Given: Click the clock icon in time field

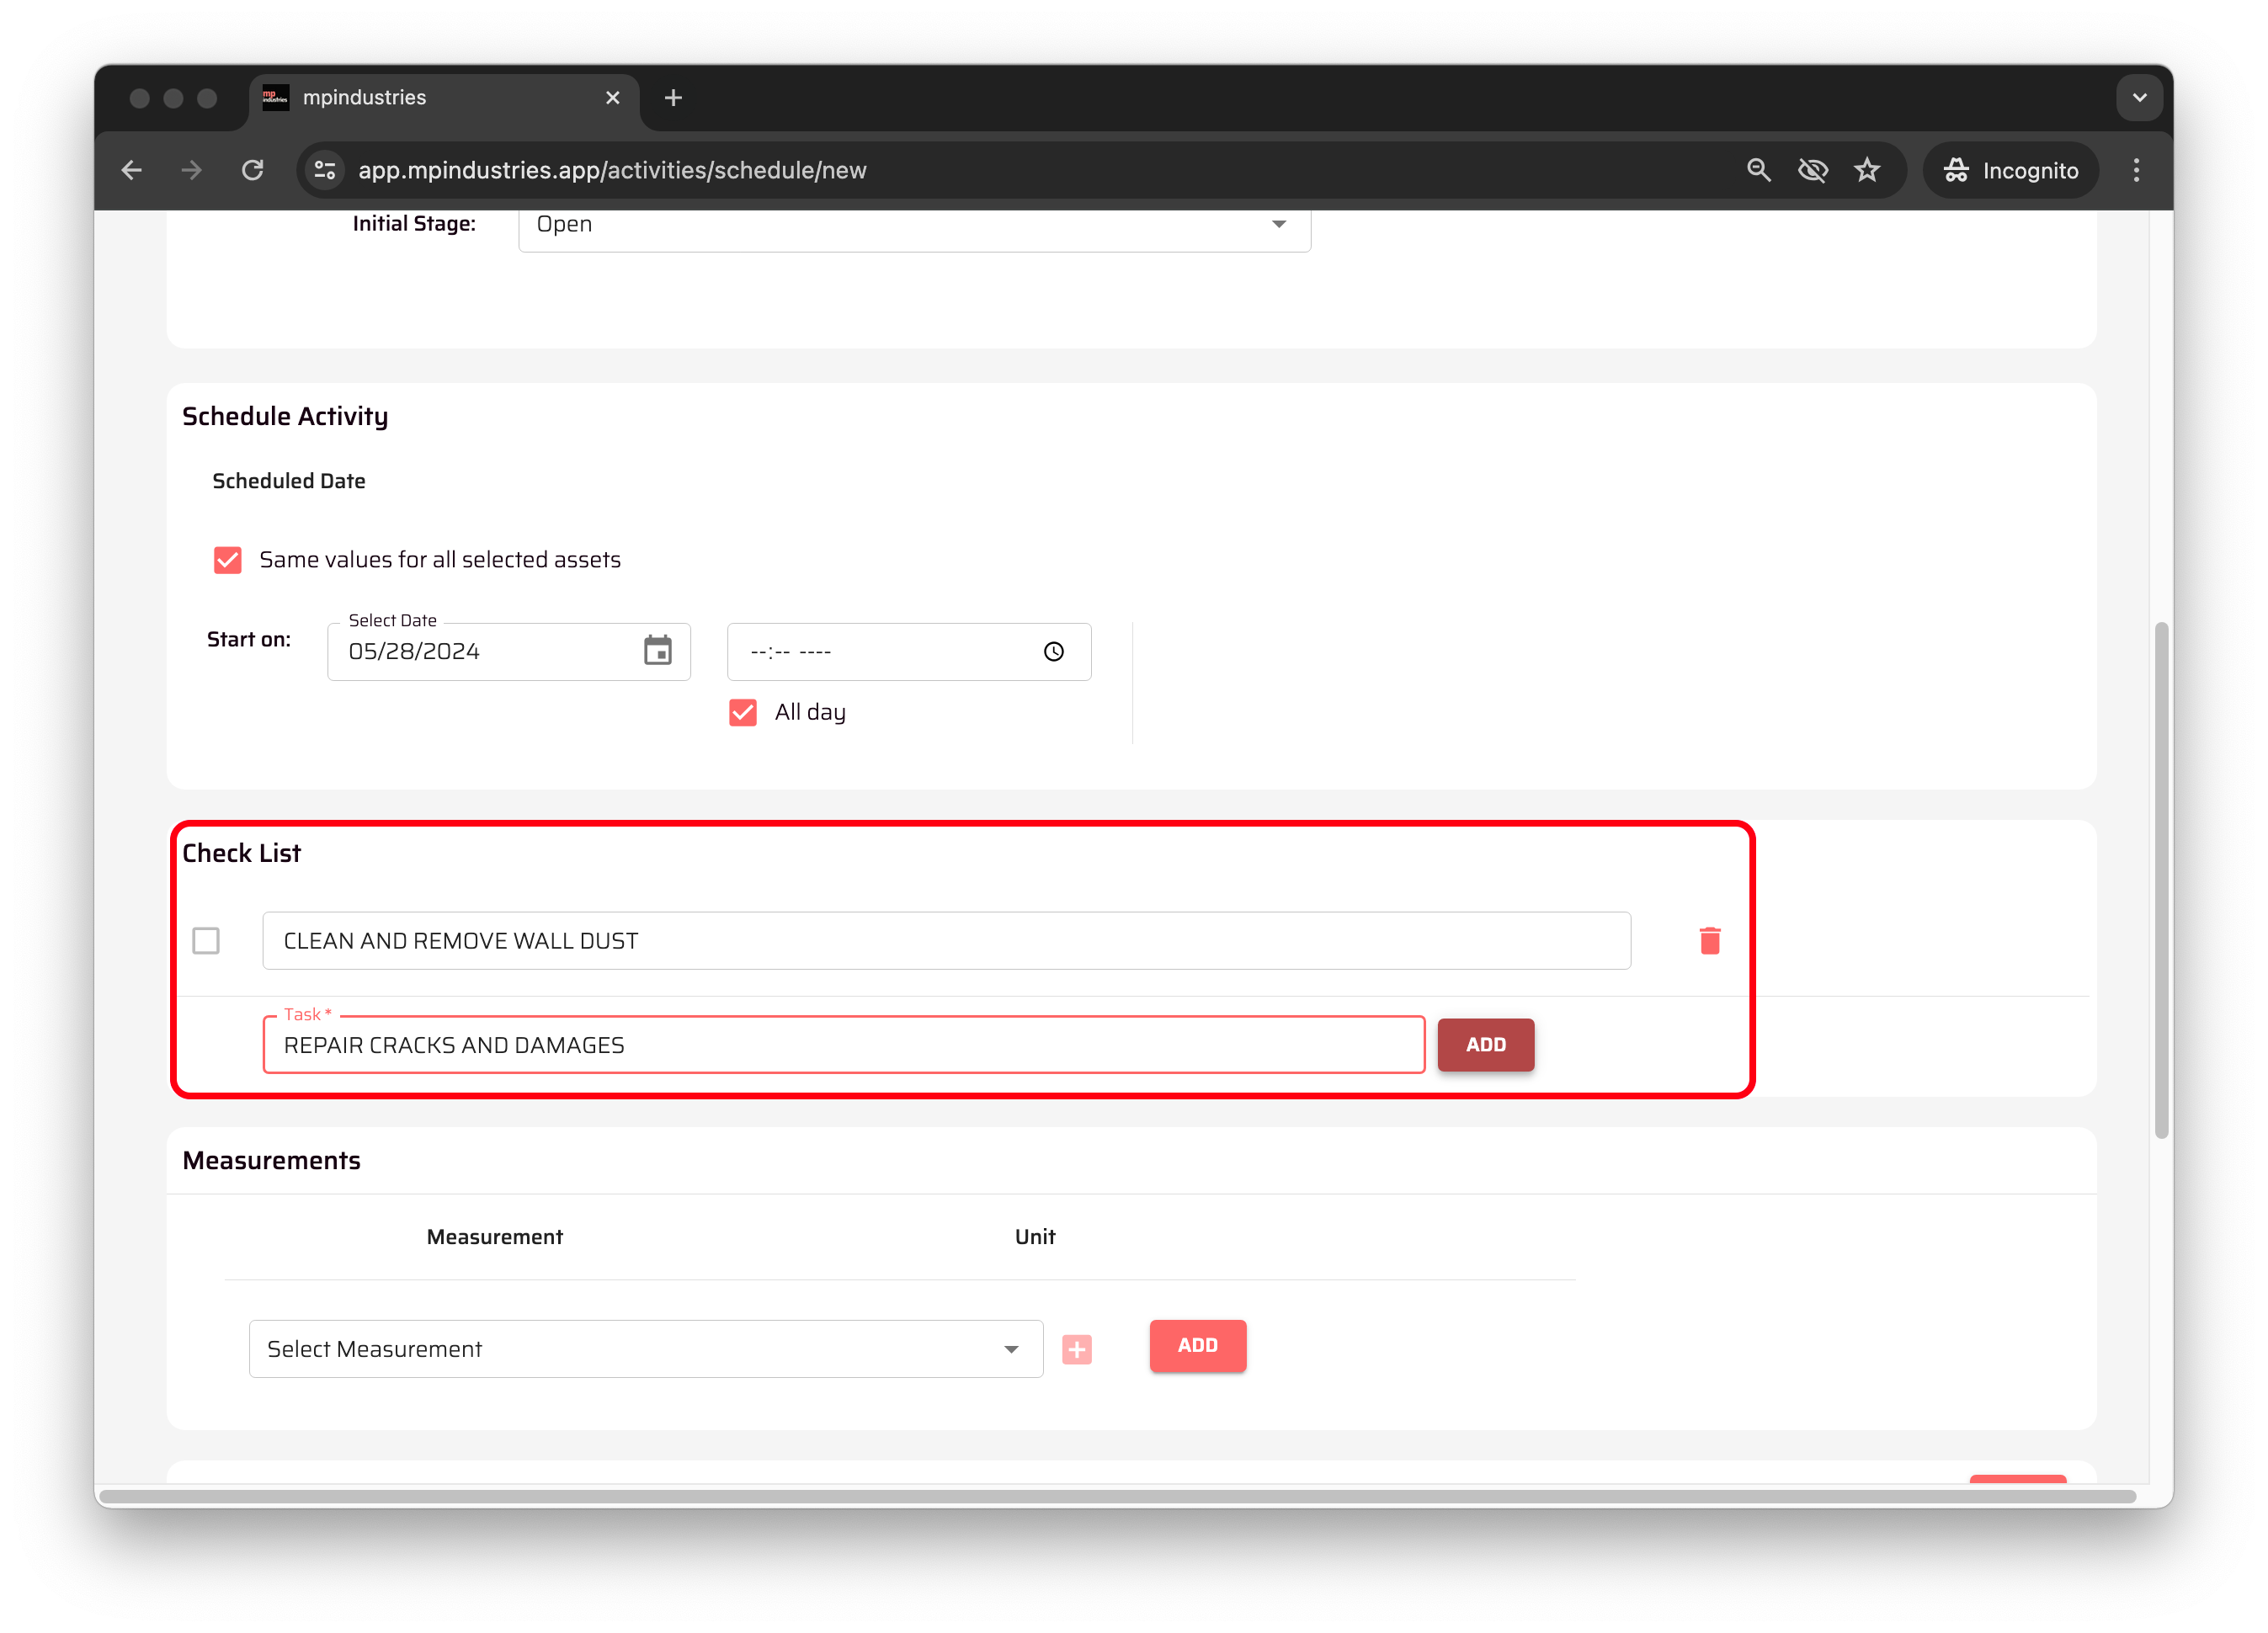Looking at the screenshot, I should [1053, 652].
